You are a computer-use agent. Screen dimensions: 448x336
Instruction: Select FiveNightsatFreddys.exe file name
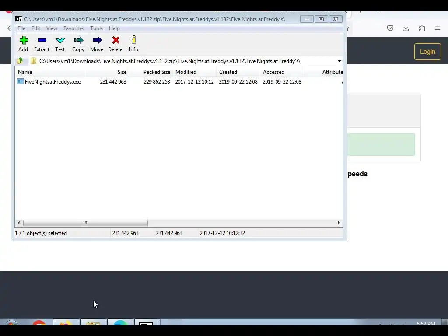[x=53, y=82]
